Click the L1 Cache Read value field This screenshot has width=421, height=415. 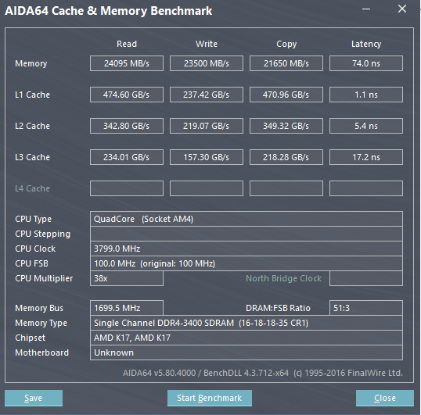[x=127, y=95]
